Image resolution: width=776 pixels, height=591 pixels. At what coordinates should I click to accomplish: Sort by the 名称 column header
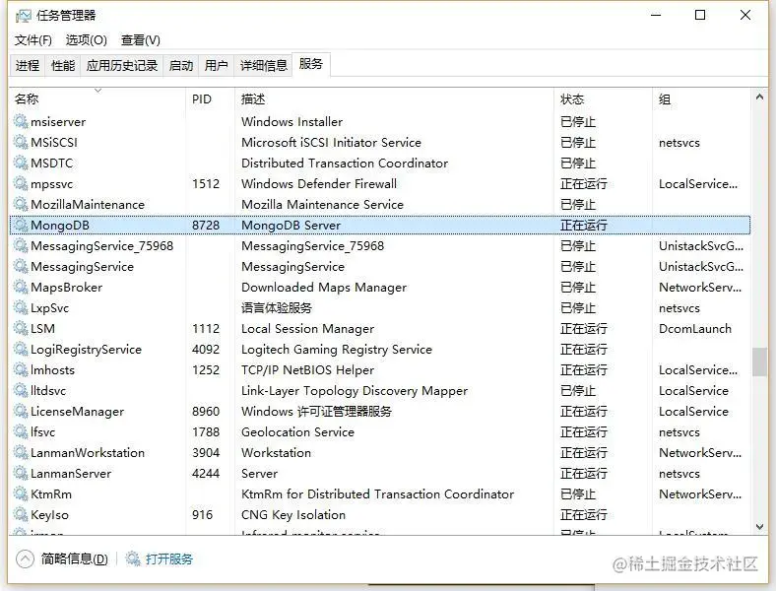tap(97, 99)
